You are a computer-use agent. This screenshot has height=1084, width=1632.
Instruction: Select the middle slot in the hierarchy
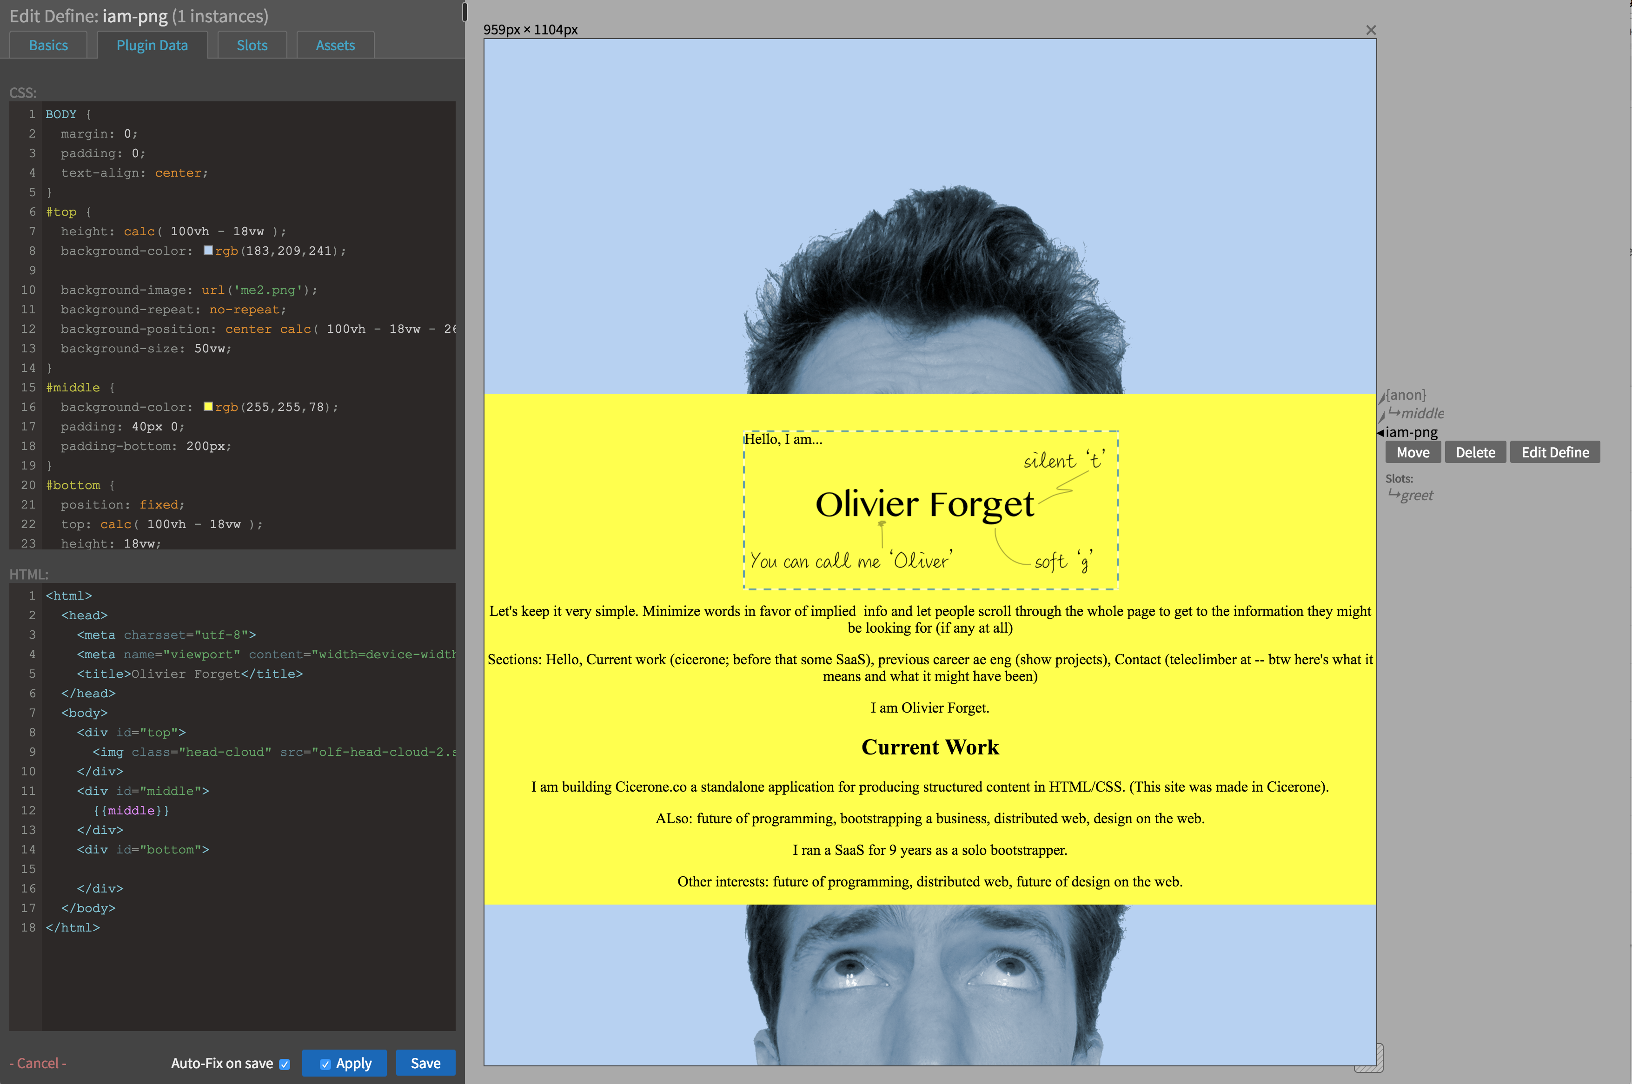1422,413
